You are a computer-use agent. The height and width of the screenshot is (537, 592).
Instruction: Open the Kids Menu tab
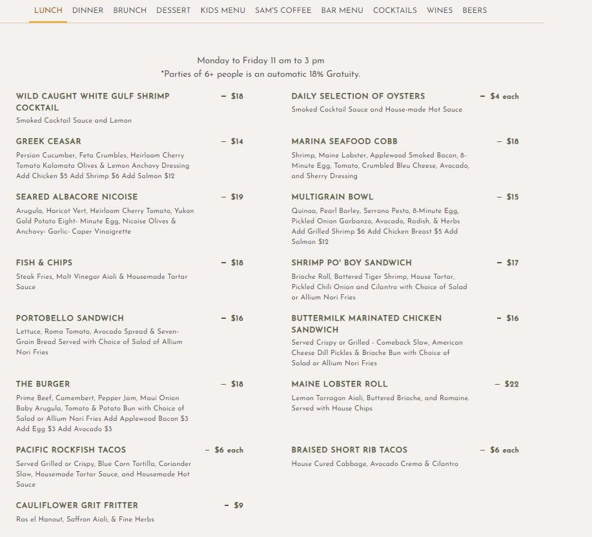click(x=223, y=10)
